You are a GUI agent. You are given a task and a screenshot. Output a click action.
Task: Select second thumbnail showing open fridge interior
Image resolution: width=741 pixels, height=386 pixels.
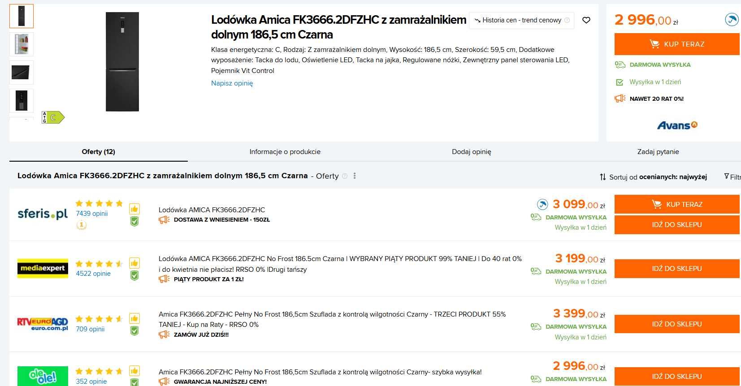(x=22, y=44)
